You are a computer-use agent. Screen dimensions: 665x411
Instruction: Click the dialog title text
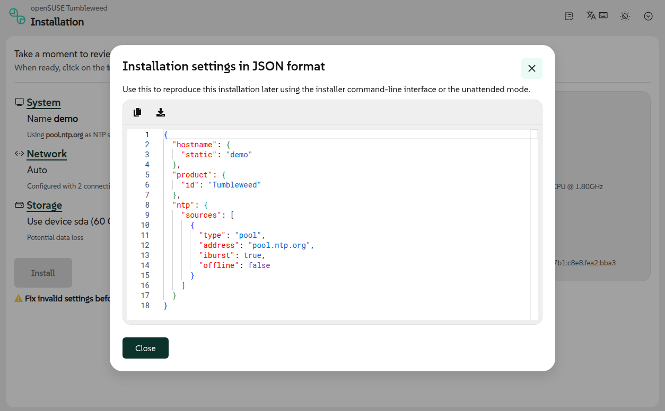click(x=224, y=66)
